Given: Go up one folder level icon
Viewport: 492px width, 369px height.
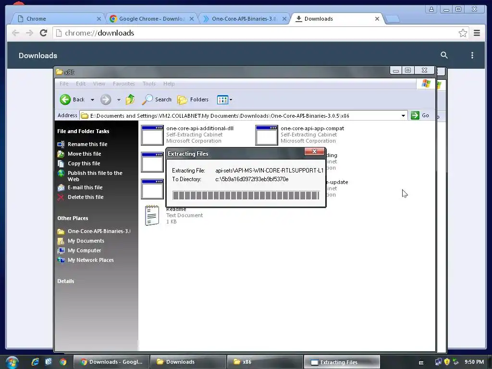Looking at the screenshot, I should pyautogui.click(x=130, y=100).
